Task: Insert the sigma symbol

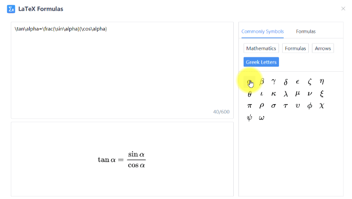Action: (x=273, y=106)
